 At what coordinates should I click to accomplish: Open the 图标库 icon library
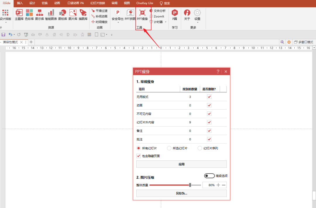(x=63, y=15)
